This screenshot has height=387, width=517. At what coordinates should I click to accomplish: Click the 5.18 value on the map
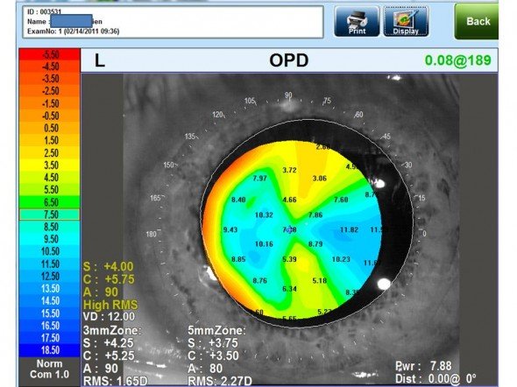click(x=319, y=280)
